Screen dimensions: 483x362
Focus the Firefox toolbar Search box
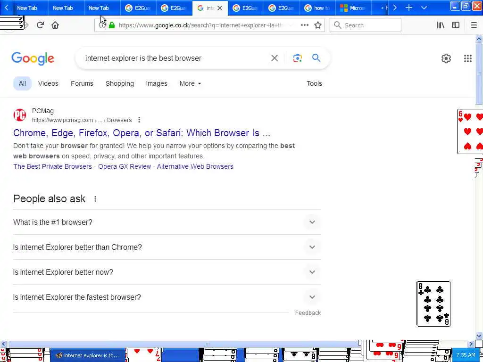click(x=366, y=25)
